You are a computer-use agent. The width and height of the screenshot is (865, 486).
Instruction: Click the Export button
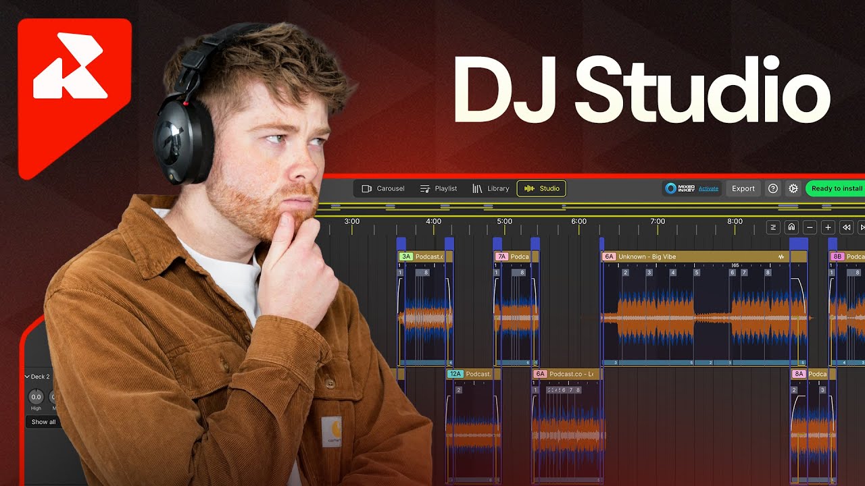tap(743, 189)
